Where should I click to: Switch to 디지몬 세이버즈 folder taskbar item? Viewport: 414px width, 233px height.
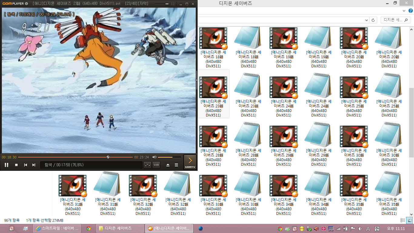click(x=120, y=228)
